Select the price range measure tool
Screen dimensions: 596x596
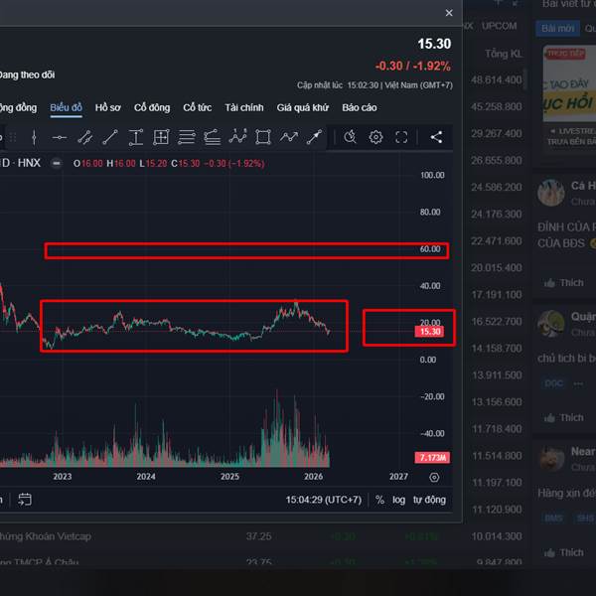pos(136,137)
